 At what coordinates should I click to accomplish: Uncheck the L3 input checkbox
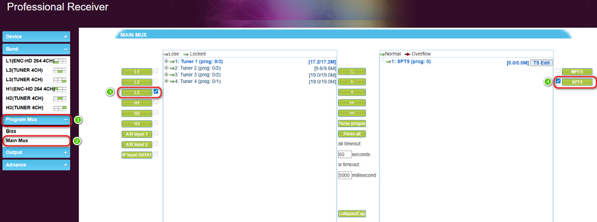coord(156,91)
